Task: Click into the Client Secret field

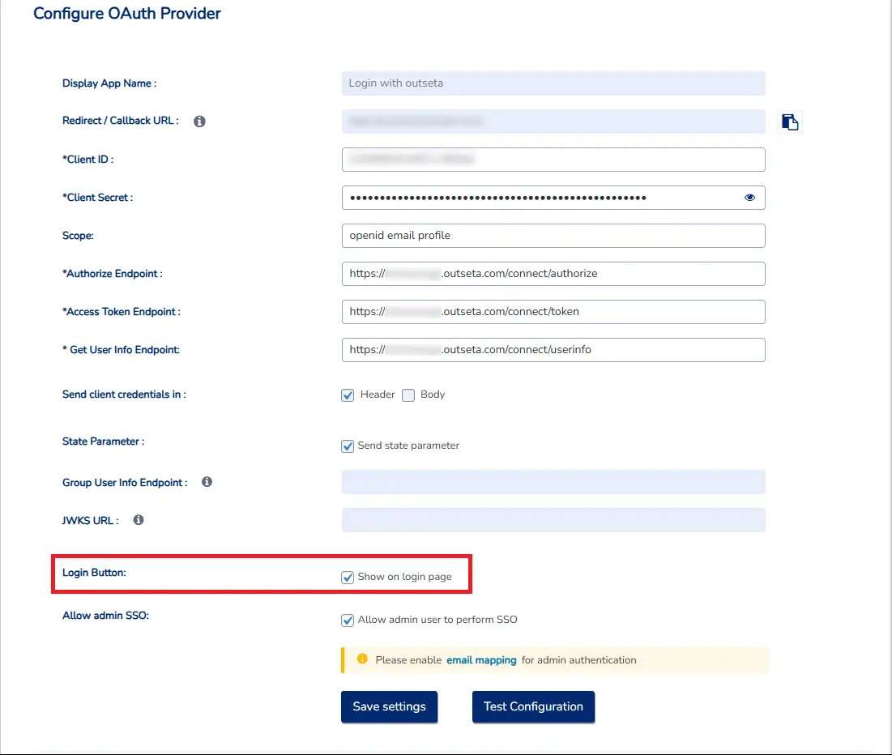Action: click(553, 198)
